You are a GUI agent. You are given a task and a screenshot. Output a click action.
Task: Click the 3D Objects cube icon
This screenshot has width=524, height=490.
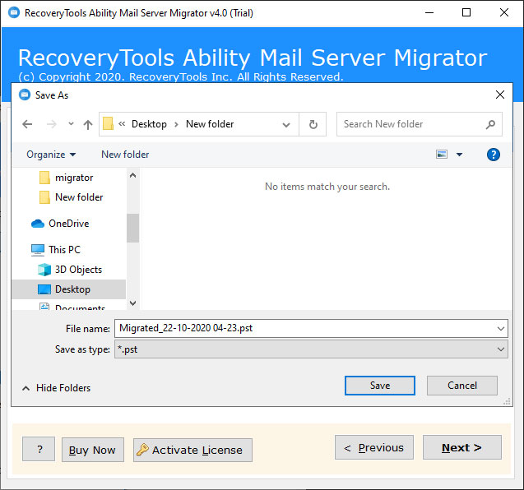click(44, 270)
